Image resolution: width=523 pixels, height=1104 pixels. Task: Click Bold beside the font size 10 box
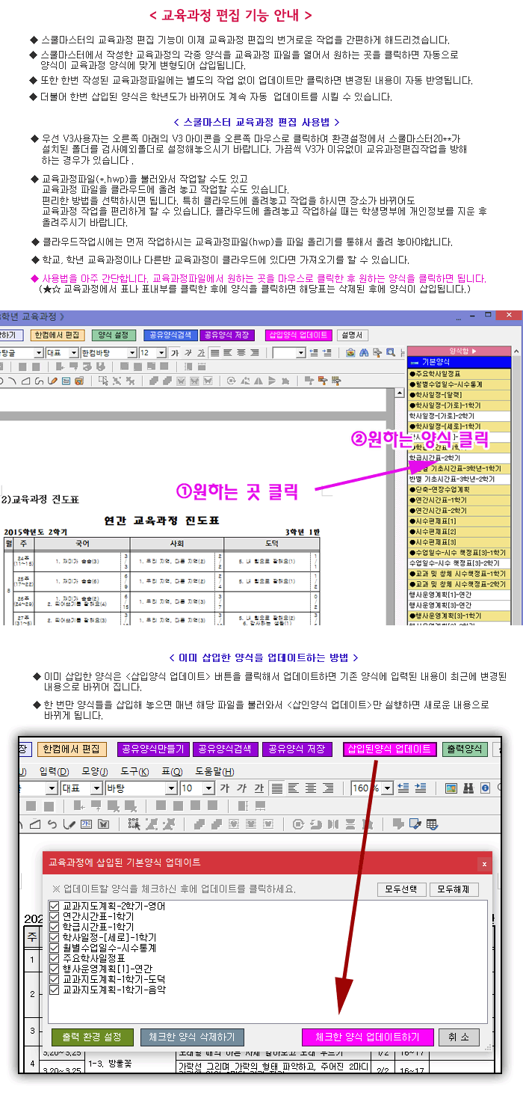224,788
